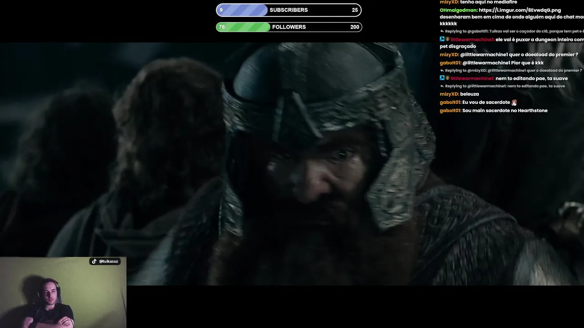Click current follower count 76

[222, 27]
